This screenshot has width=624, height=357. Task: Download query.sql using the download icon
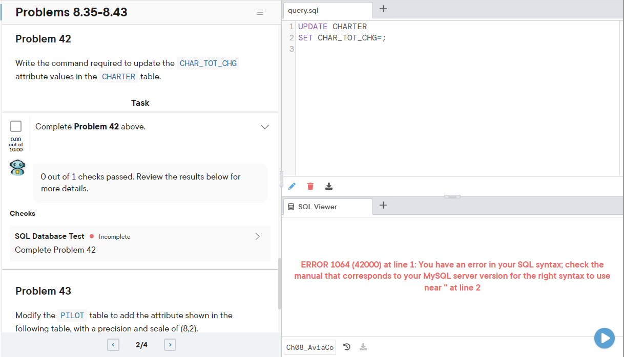[329, 186]
